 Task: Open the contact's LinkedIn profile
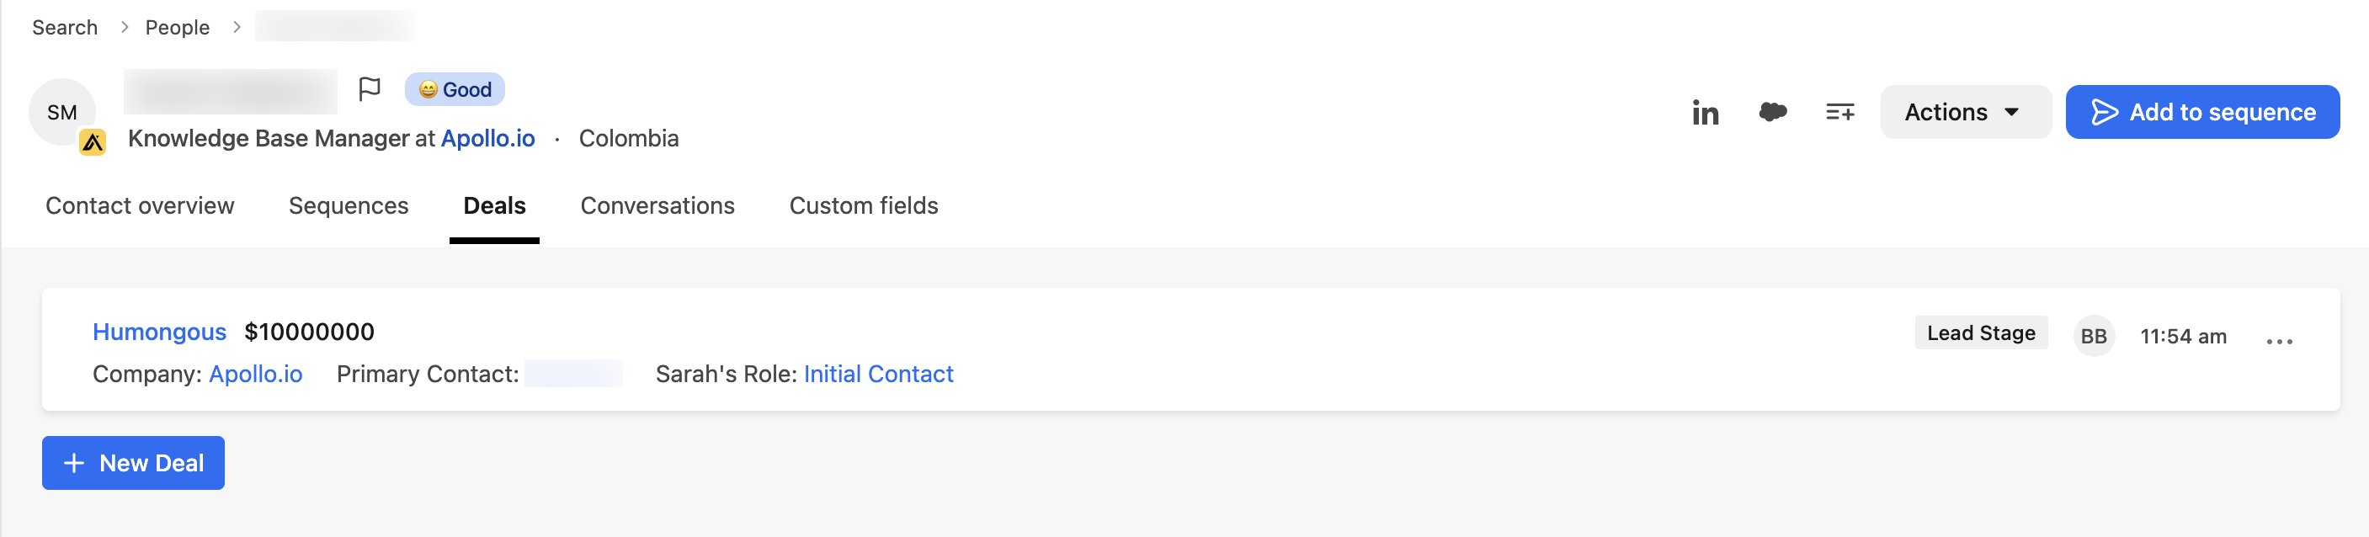coord(1706,111)
